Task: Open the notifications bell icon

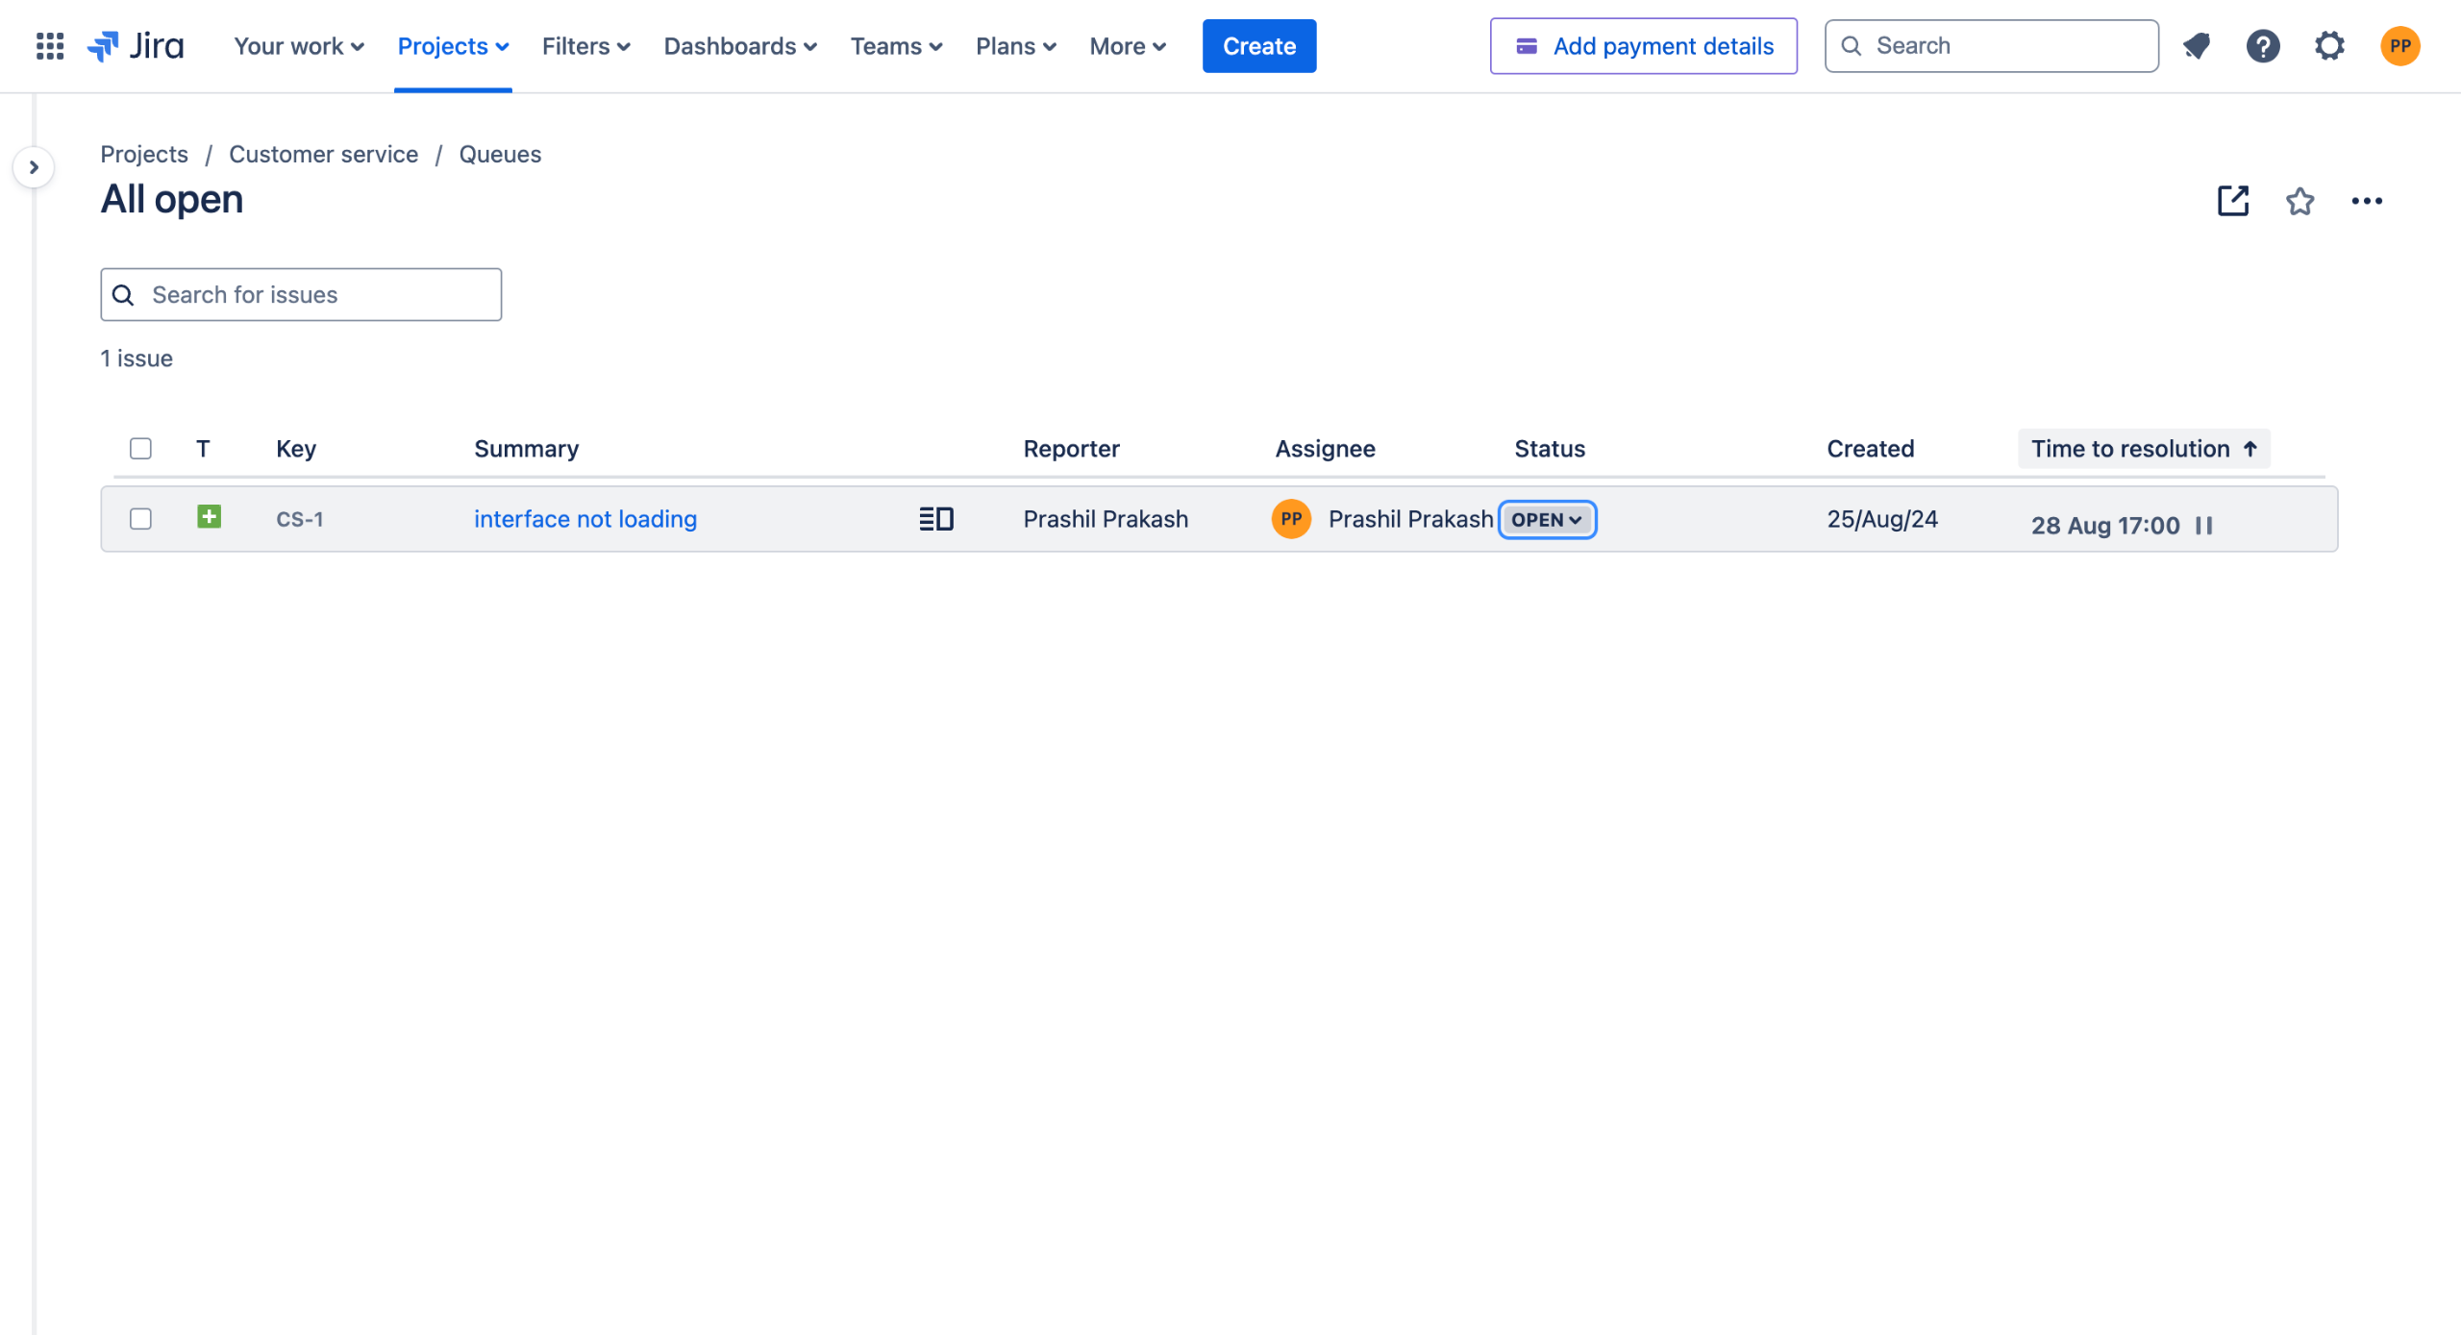Action: click(2197, 45)
